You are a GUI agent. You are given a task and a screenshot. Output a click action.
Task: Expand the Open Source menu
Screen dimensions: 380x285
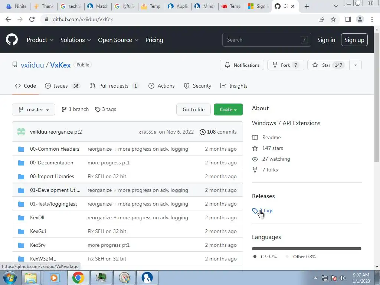(118, 40)
